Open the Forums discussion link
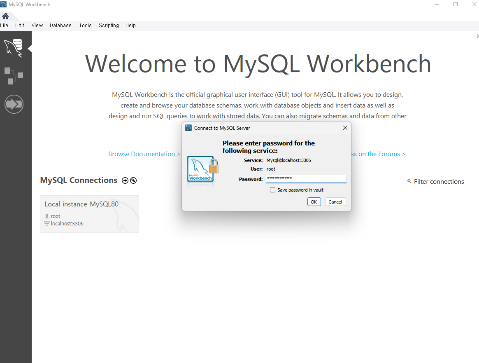 click(379, 154)
